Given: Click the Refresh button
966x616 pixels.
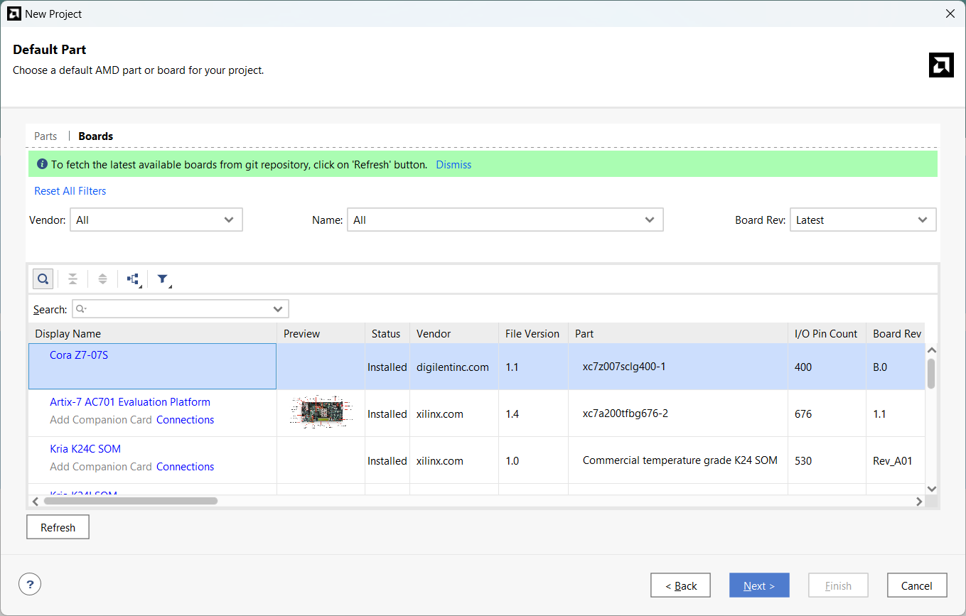Looking at the screenshot, I should [58, 527].
